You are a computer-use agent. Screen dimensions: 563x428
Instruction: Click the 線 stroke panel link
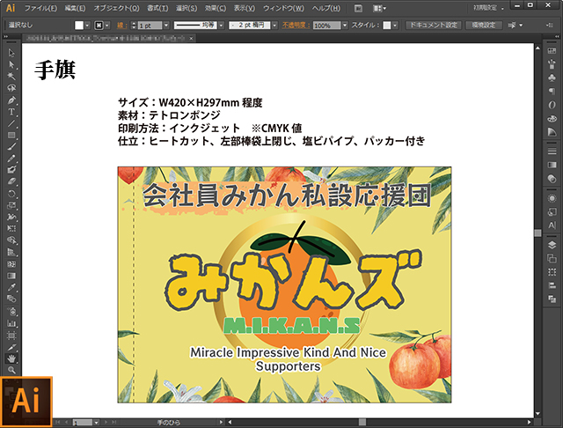pyautogui.click(x=121, y=26)
